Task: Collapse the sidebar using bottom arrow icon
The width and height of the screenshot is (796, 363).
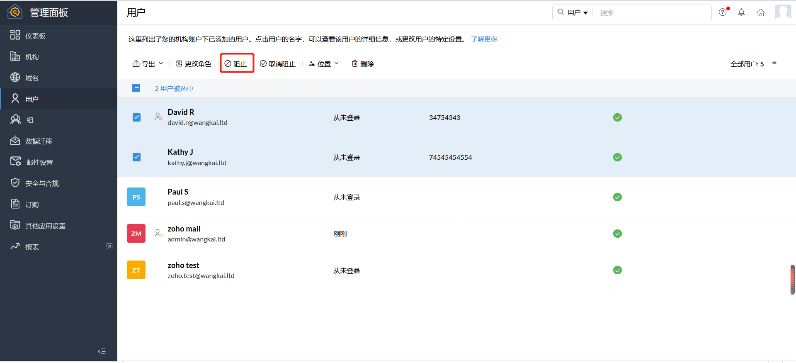Action: tap(102, 351)
